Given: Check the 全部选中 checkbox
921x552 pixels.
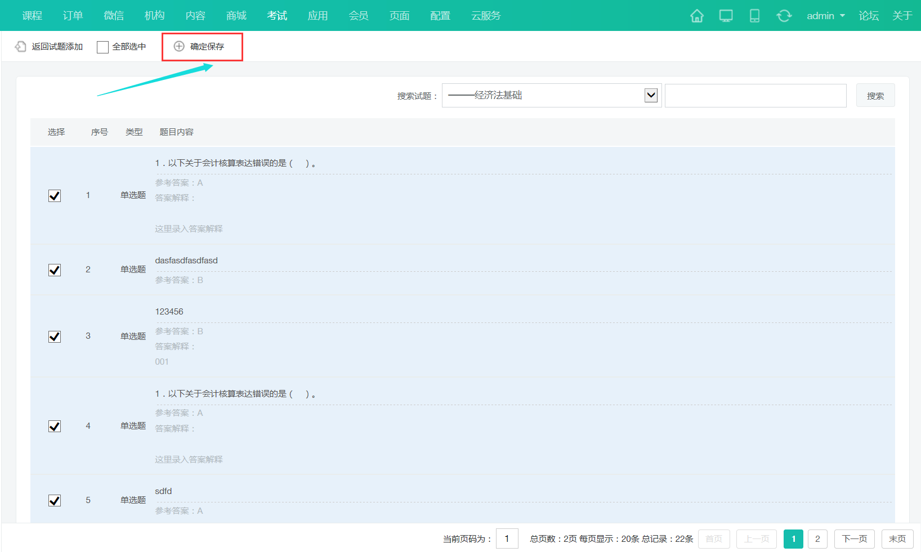Looking at the screenshot, I should point(102,47).
